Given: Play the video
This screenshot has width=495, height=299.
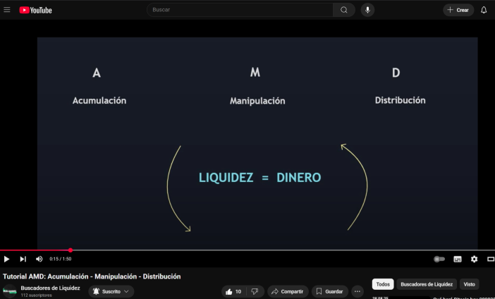Looking at the screenshot, I should click(x=6, y=260).
